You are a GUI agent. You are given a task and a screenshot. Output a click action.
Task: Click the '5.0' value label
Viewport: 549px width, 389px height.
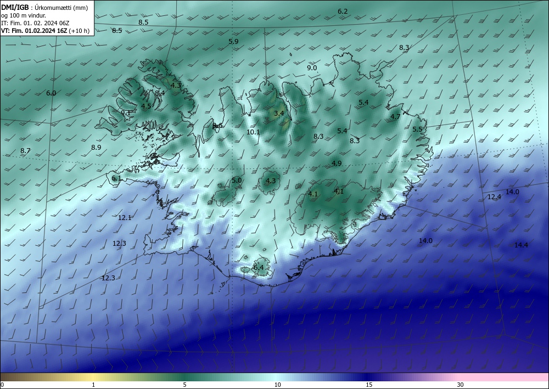[237, 180]
